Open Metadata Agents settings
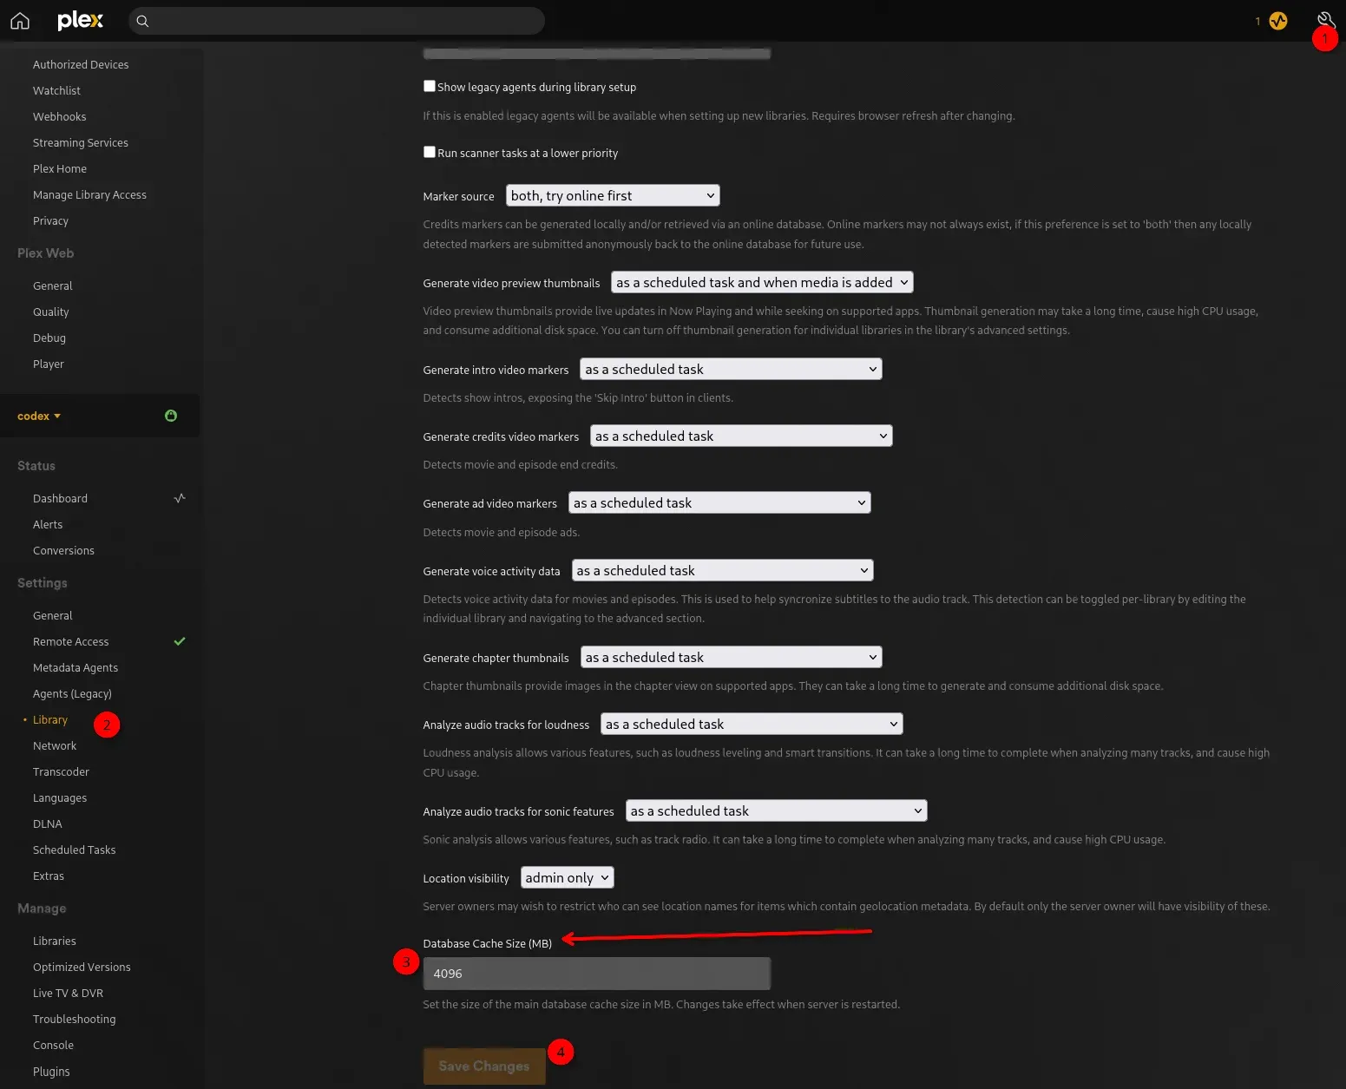Image resolution: width=1346 pixels, height=1089 pixels. point(76,667)
